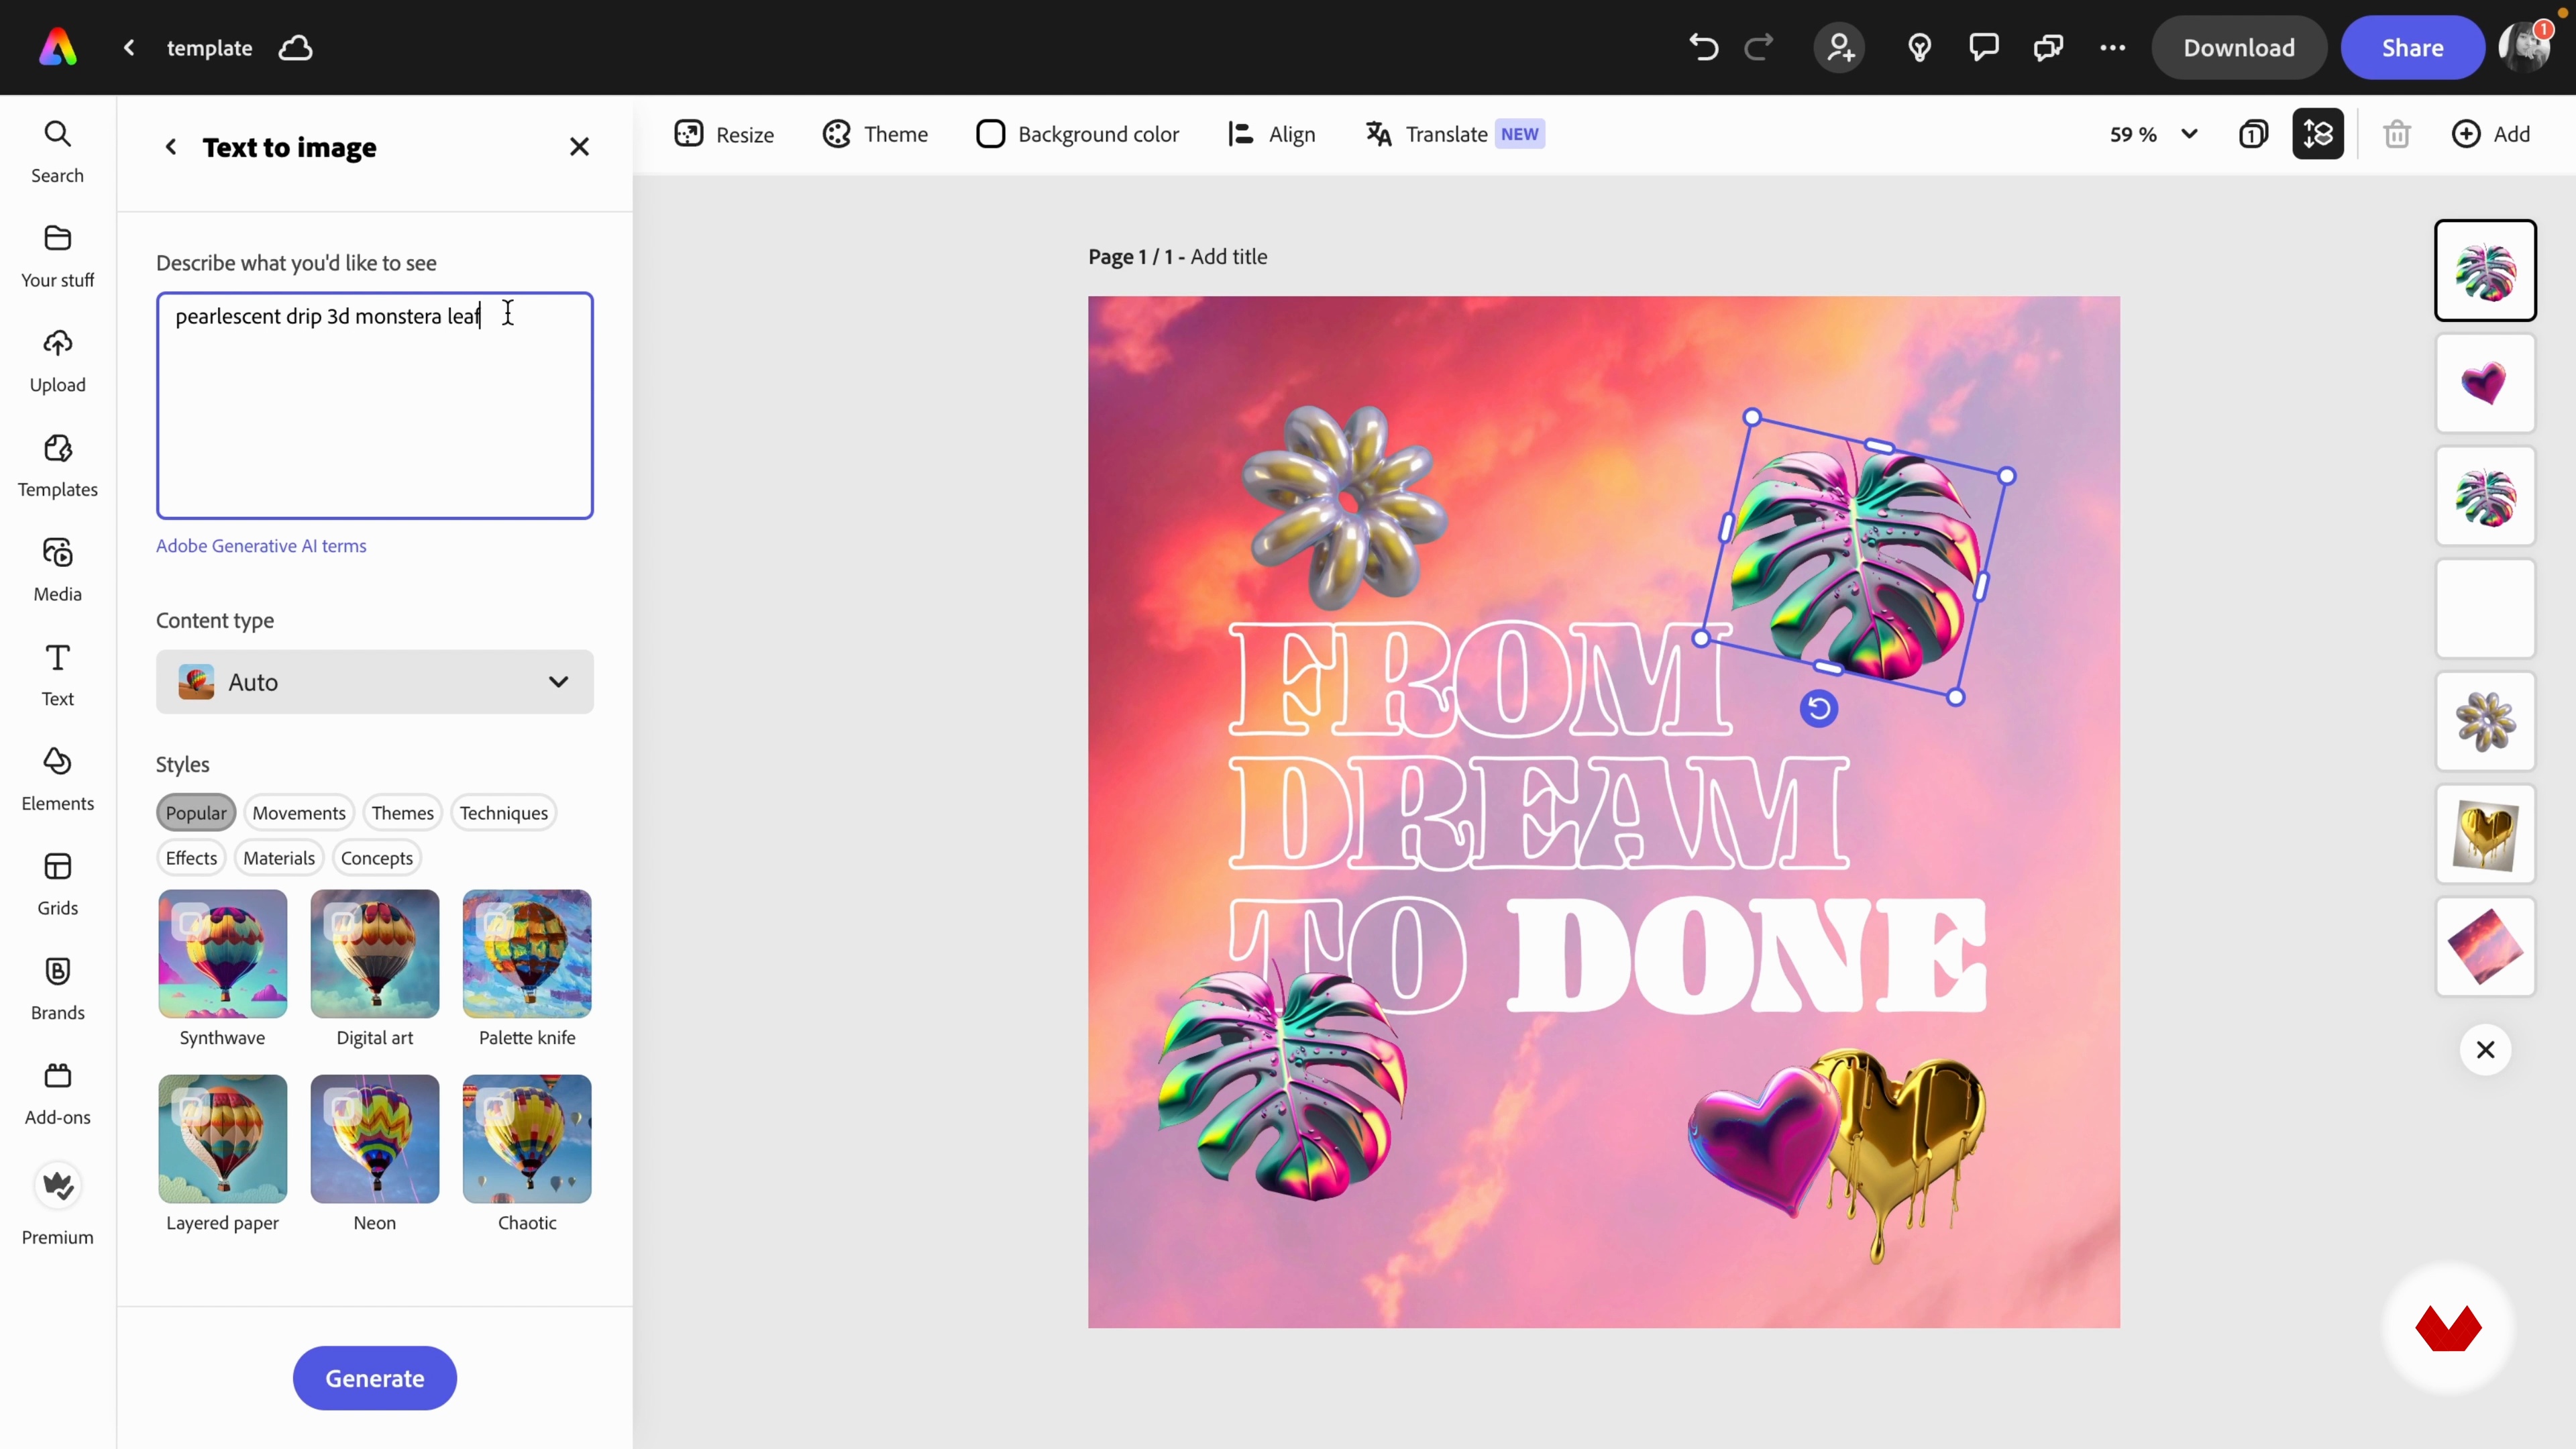Select the Concepts styles tab
The height and width of the screenshot is (1449, 2576).
(377, 858)
